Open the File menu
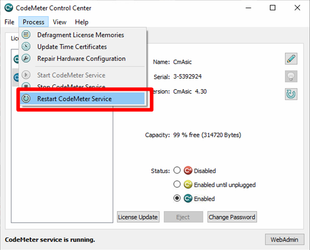The image size is (310, 250). (9, 22)
